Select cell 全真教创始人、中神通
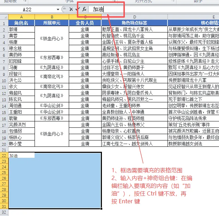 tap(134, 112)
